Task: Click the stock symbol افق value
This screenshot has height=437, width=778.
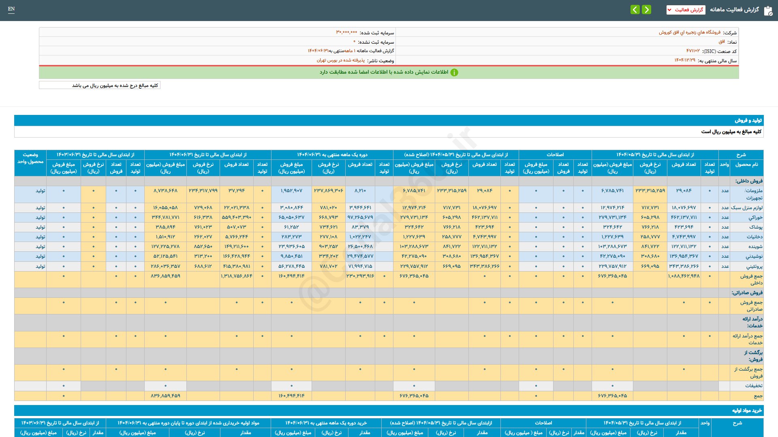Action: click(722, 42)
